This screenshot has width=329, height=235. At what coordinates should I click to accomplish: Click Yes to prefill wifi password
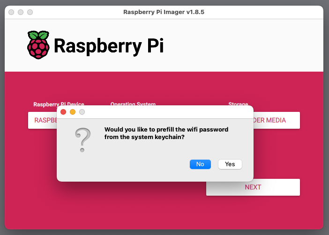(230, 164)
